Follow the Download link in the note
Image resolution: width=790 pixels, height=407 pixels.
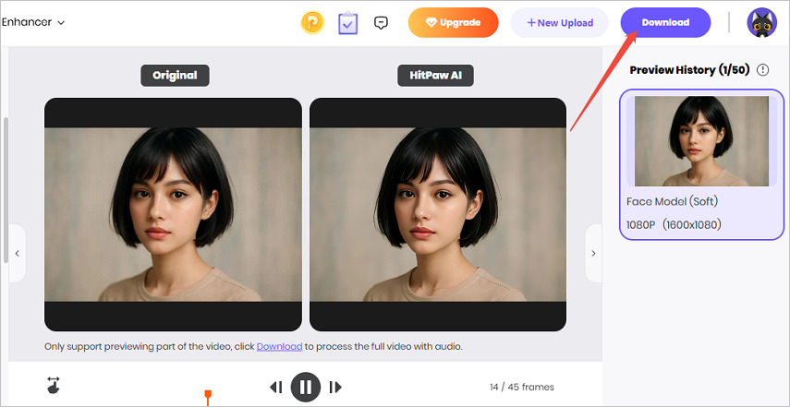pyautogui.click(x=280, y=347)
